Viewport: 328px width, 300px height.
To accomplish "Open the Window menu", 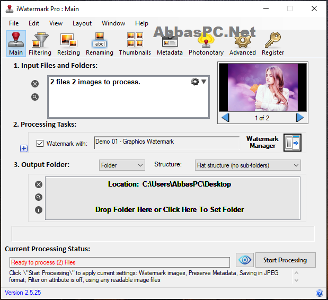I will 113,23.
